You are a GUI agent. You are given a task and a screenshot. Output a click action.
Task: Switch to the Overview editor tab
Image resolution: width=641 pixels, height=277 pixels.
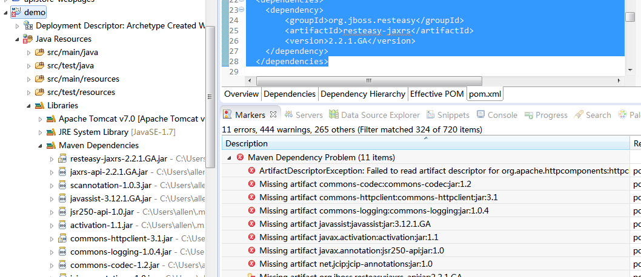point(241,94)
